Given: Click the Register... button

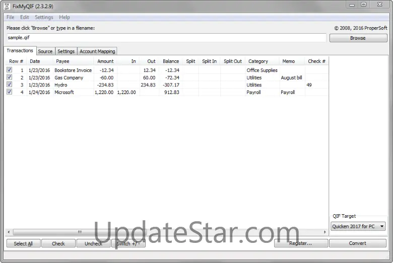Looking at the screenshot, I should [301, 243].
